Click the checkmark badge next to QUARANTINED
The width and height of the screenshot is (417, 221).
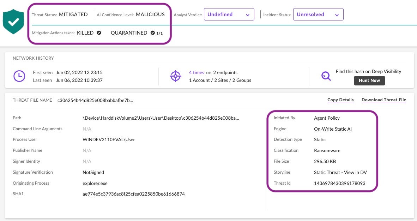click(152, 33)
